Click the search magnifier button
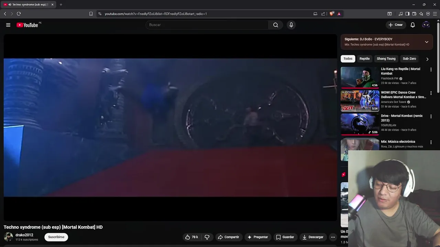440x247 pixels. (276, 25)
